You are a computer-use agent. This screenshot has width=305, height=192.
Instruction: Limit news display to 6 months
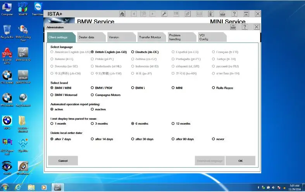coord(140,123)
